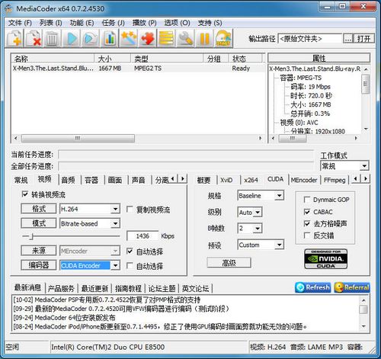The image size is (381, 359).
Task: Click the Referral button
Action: pos(352,287)
